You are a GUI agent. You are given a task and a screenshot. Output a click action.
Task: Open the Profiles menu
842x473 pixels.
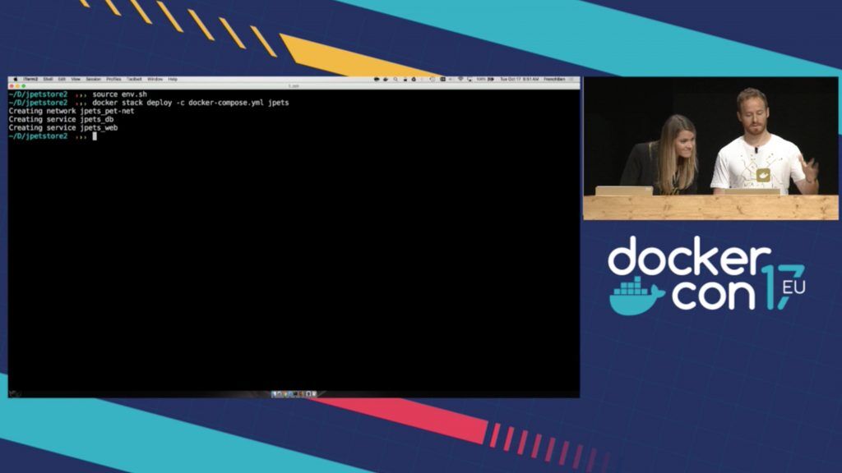click(x=113, y=80)
